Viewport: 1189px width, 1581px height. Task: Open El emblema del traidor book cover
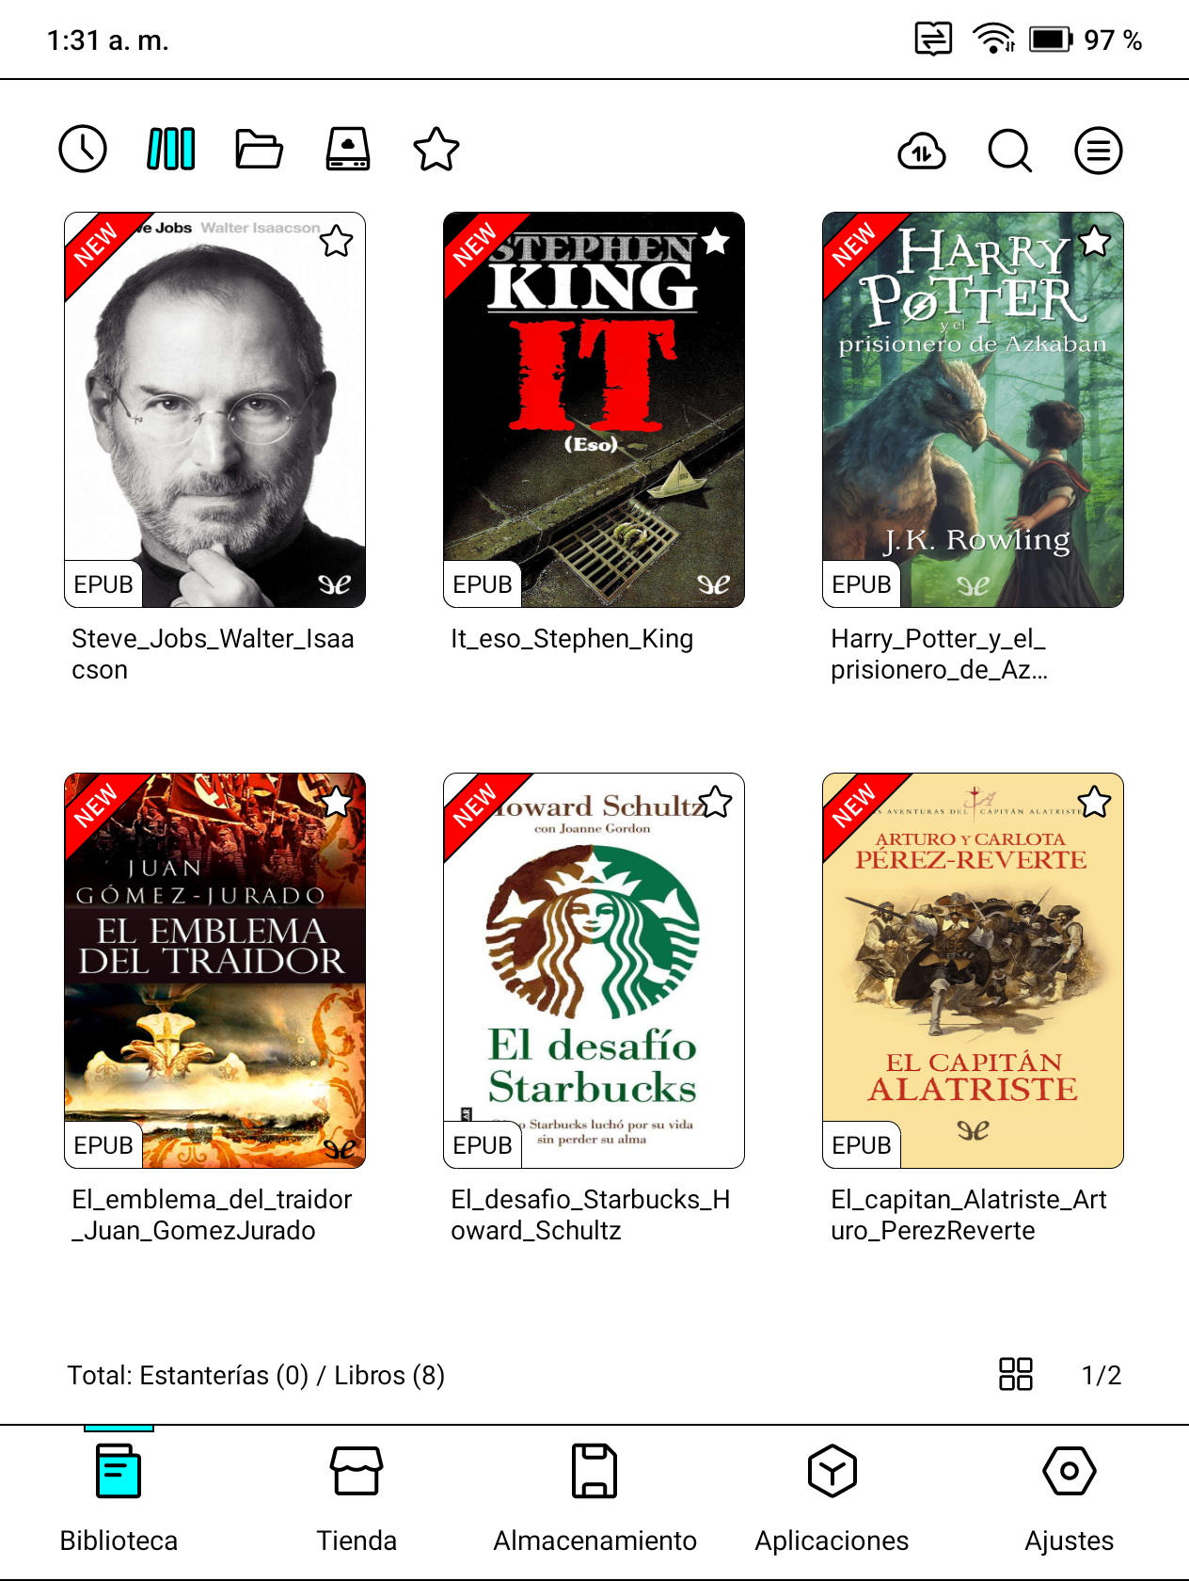(214, 970)
